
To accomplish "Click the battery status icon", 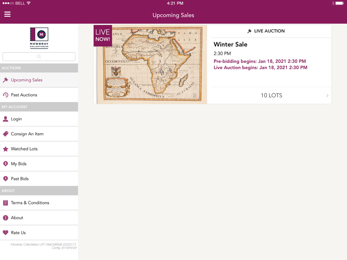I will pos(340,3).
